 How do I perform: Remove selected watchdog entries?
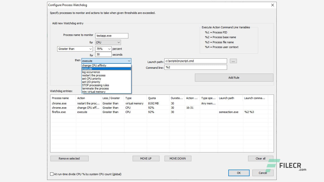coord(69,158)
